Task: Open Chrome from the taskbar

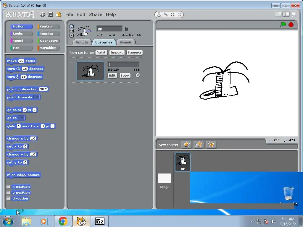Action: click(63, 221)
